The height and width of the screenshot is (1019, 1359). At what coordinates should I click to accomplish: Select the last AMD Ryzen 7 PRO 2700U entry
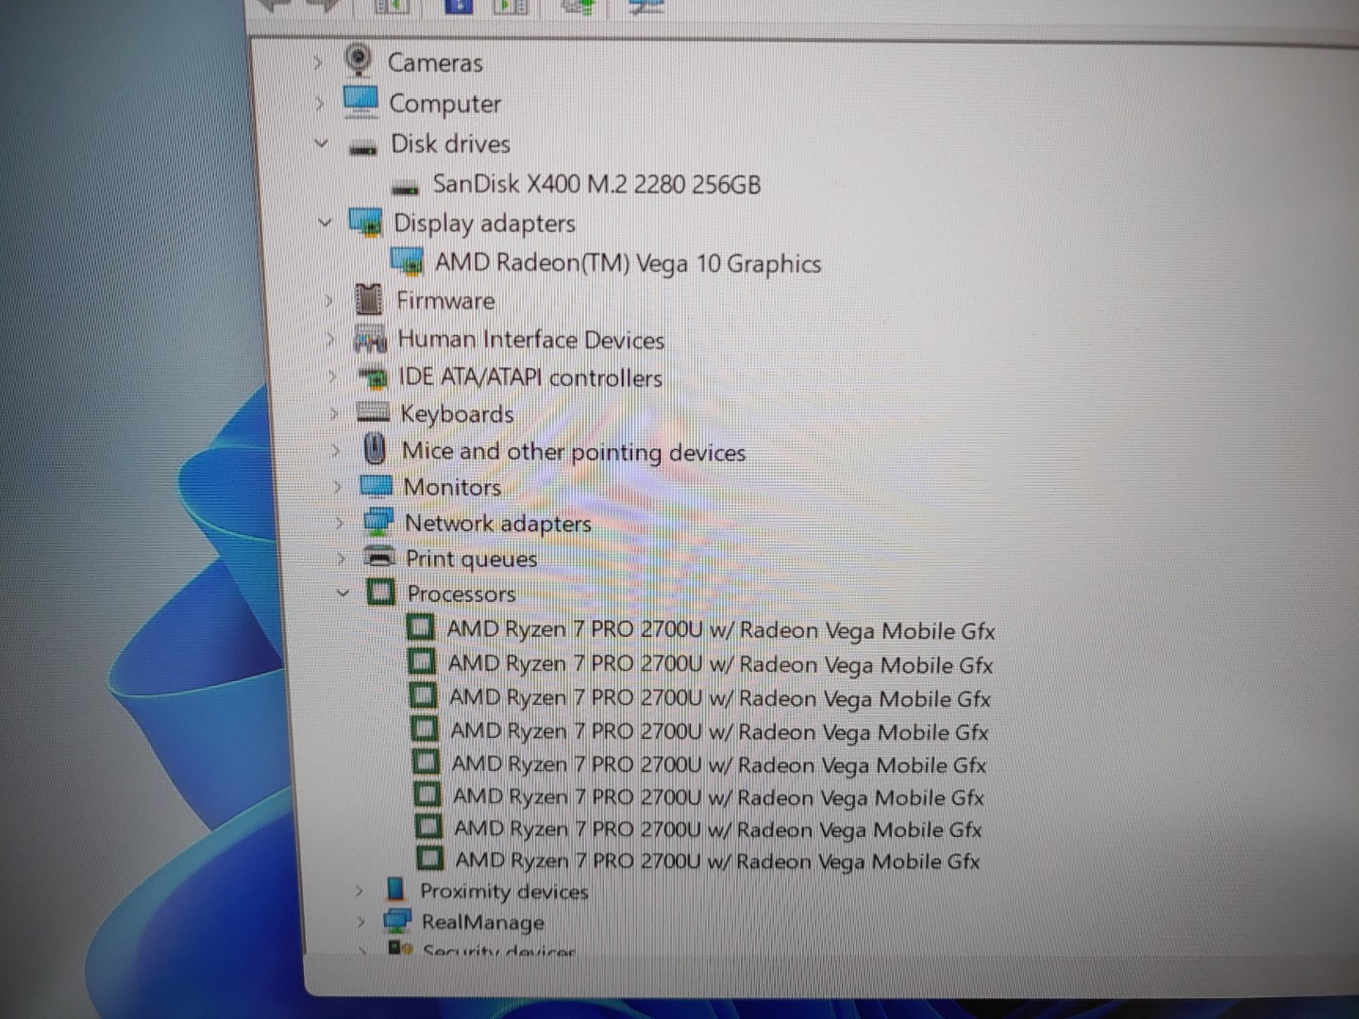tap(718, 860)
